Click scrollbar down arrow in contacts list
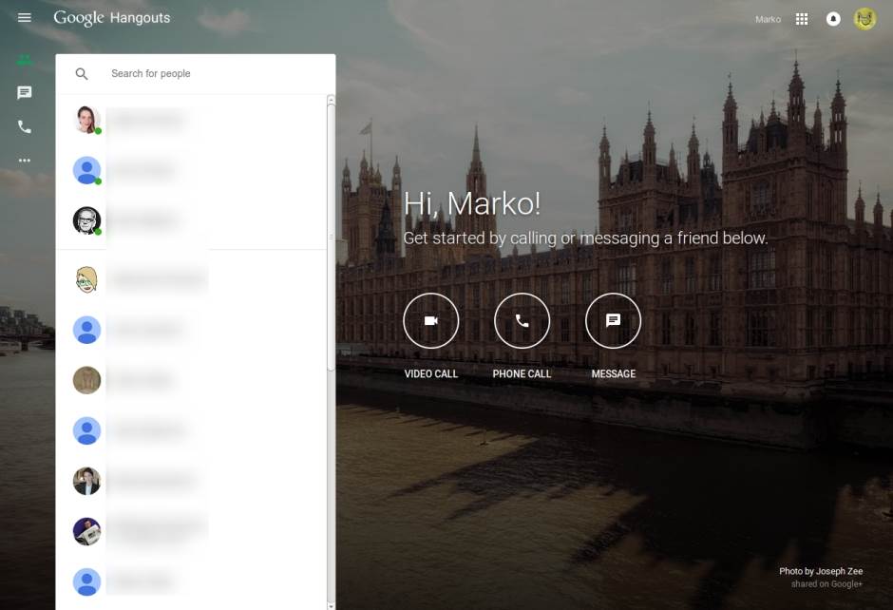Screen dimensions: 893x610 pyautogui.click(x=331, y=604)
